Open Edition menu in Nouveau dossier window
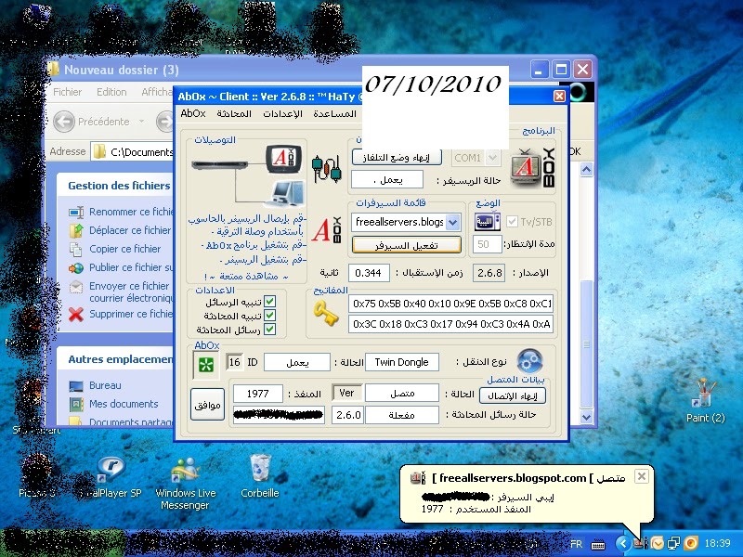 [111, 92]
